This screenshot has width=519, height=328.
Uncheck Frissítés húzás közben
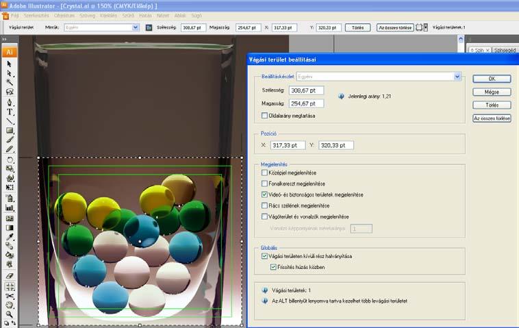point(273,267)
